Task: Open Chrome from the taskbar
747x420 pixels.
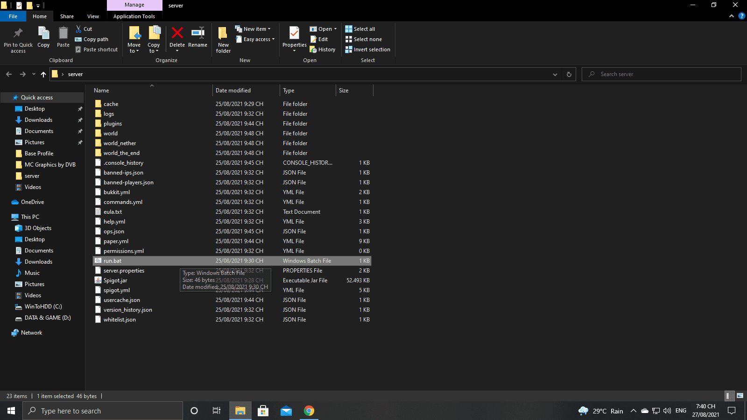Action: click(x=309, y=411)
